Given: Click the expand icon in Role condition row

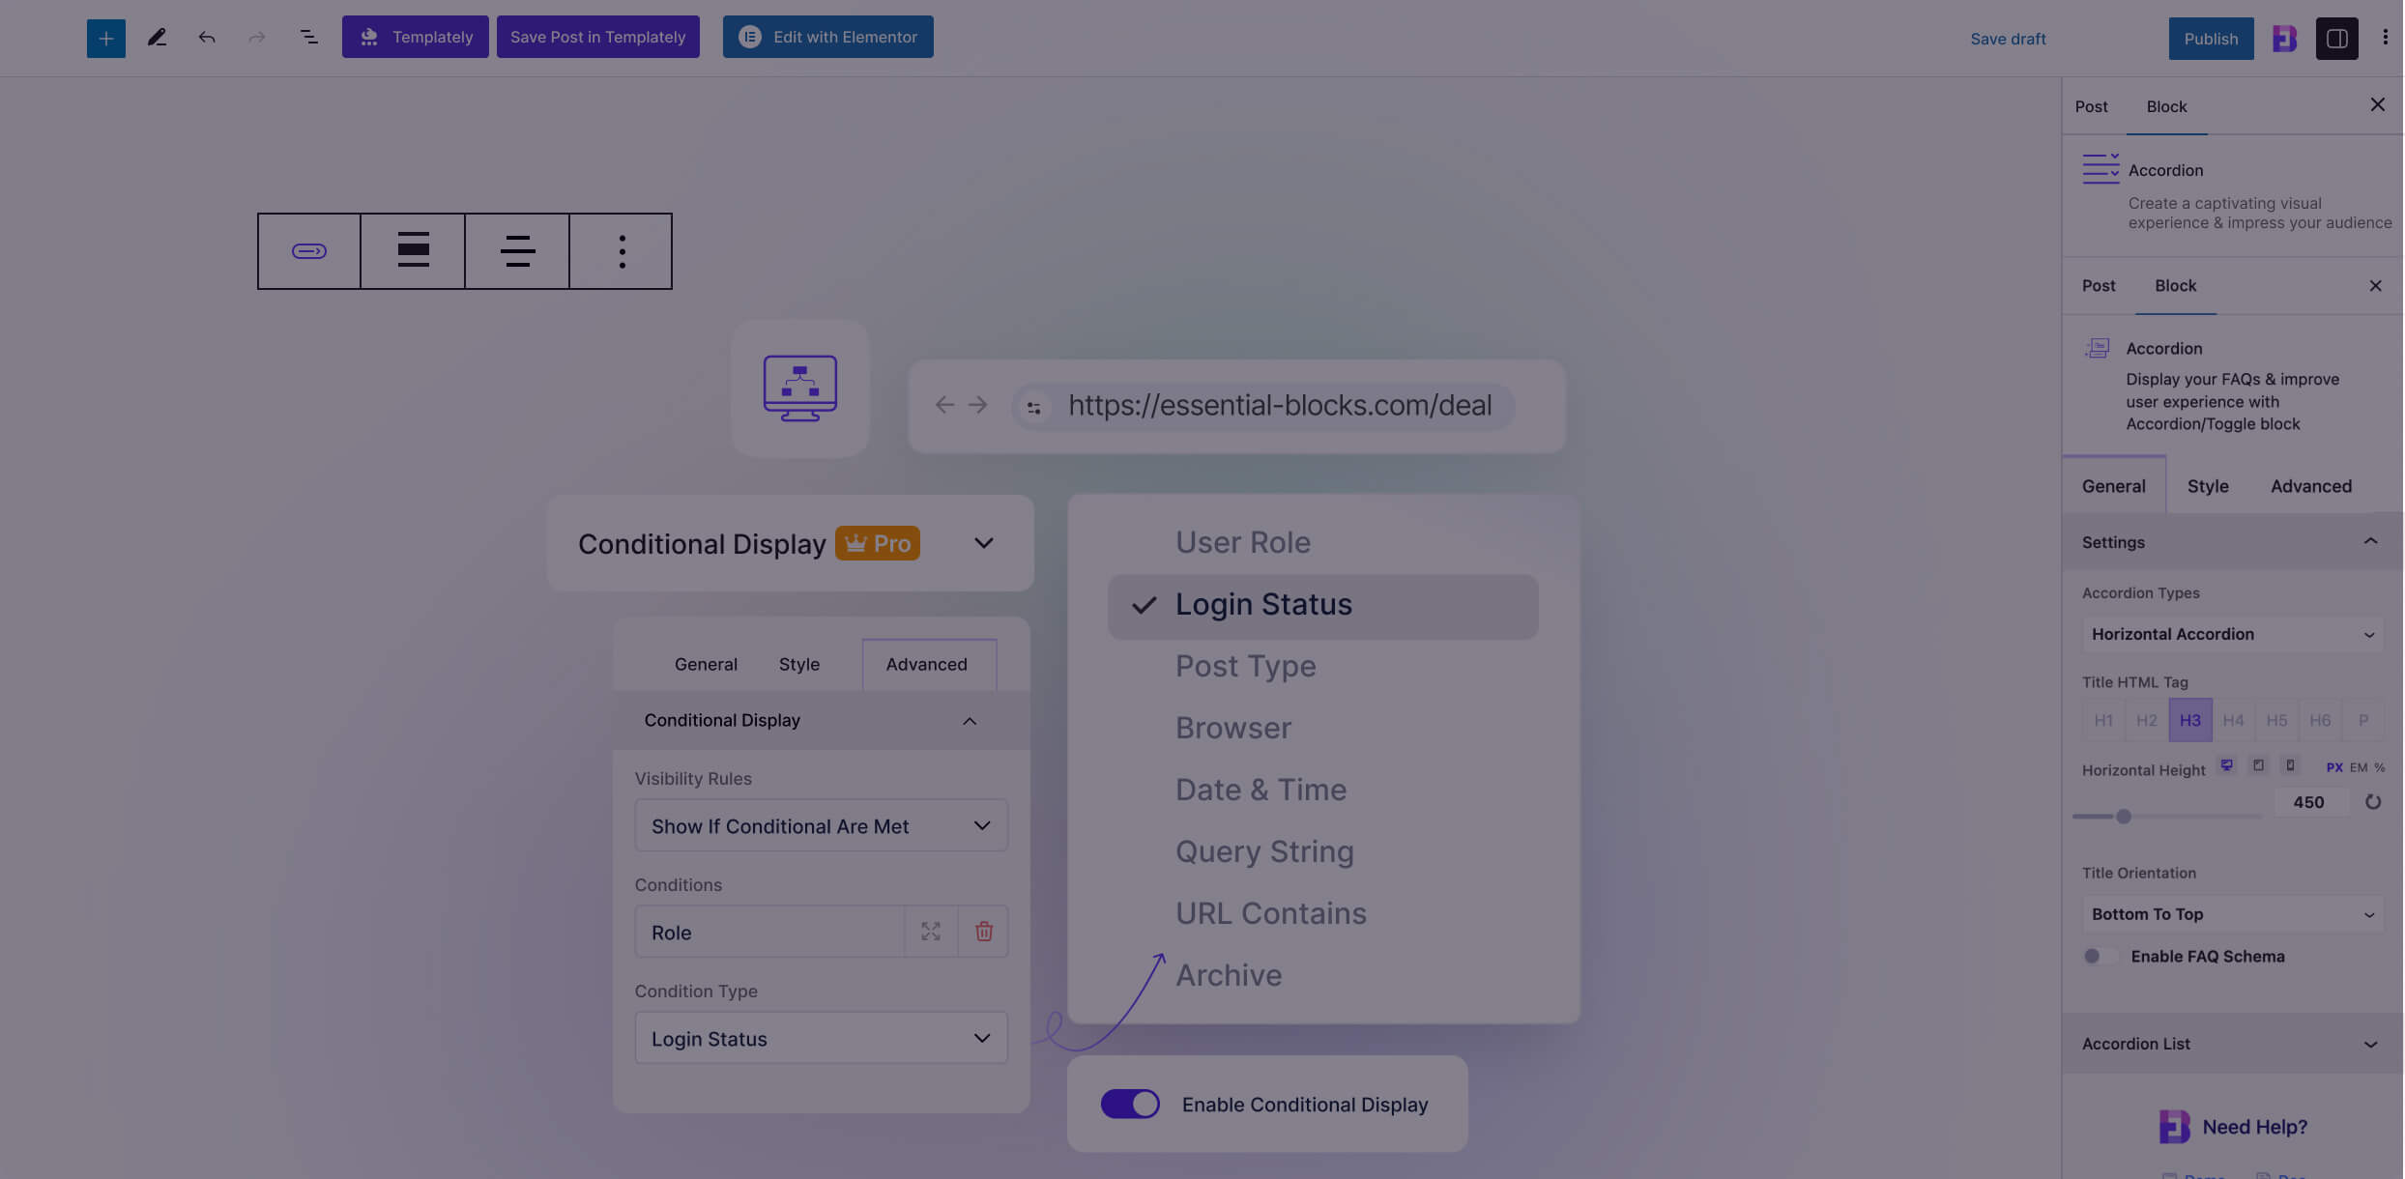Looking at the screenshot, I should 931,932.
